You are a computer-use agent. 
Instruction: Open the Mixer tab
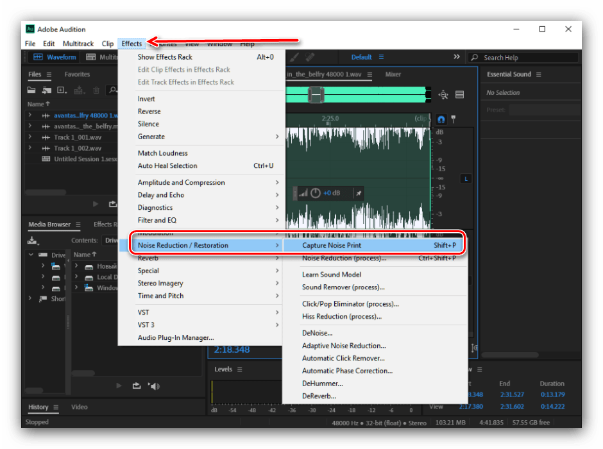(x=393, y=74)
